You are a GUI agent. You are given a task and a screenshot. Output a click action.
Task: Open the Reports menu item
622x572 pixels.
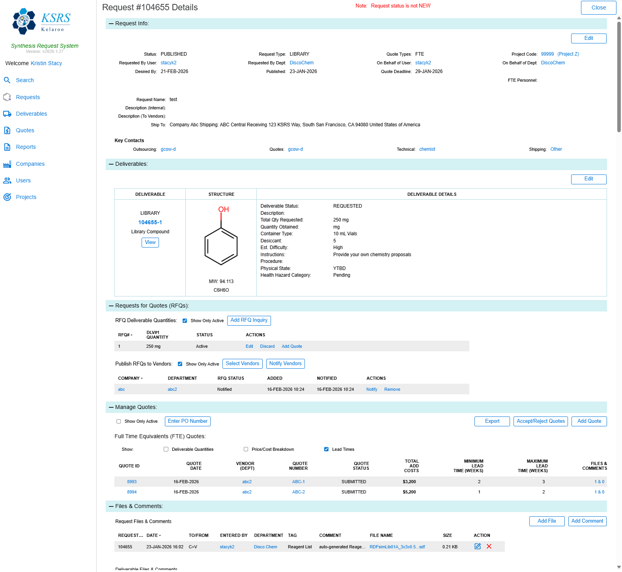[26, 147]
